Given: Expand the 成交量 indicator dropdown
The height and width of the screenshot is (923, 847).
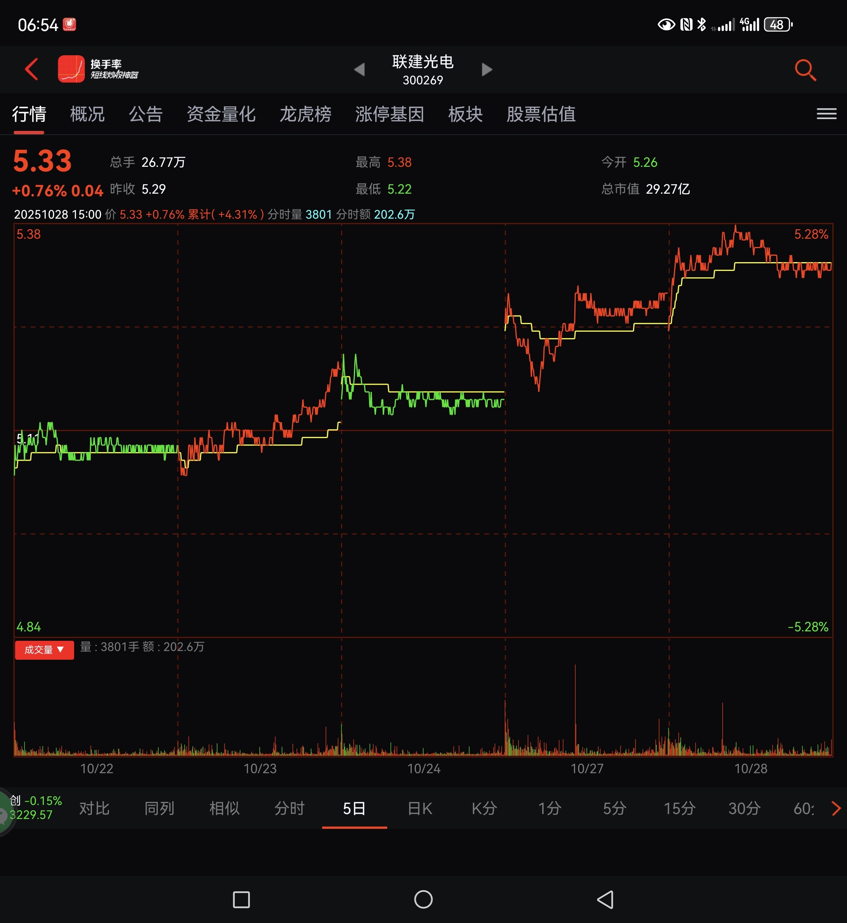Looking at the screenshot, I should pos(45,650).
